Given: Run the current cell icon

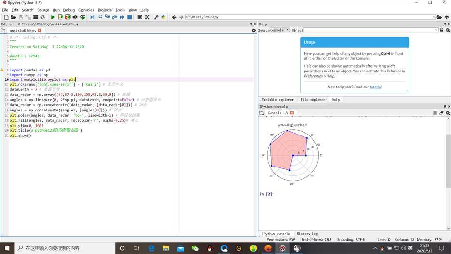Looking at the screenshot, I should (x=61, y=17).
